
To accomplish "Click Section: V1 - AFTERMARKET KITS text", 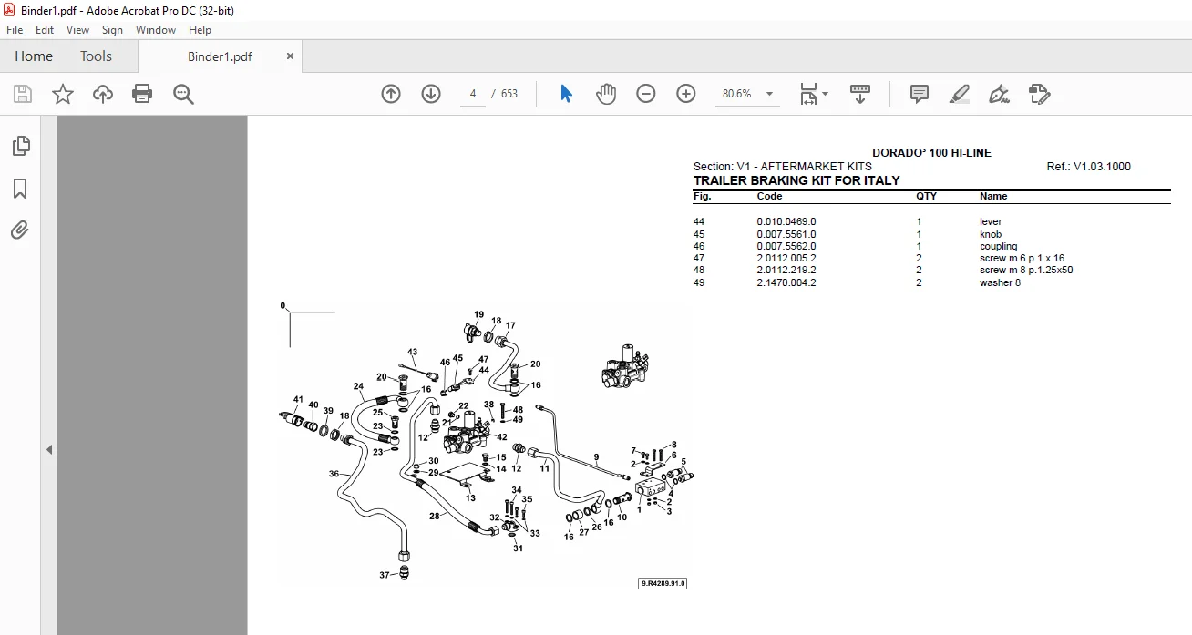I will [x=783, y=167].
